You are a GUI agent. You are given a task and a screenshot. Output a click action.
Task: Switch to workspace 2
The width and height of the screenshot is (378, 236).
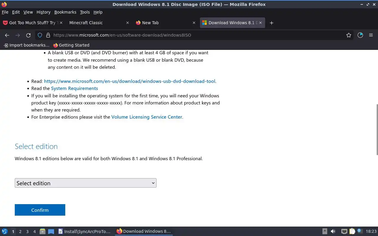(x=20, y=232)
